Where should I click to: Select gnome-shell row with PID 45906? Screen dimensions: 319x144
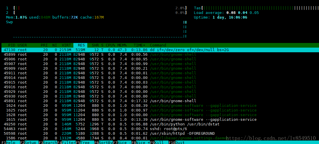[160, 59]
